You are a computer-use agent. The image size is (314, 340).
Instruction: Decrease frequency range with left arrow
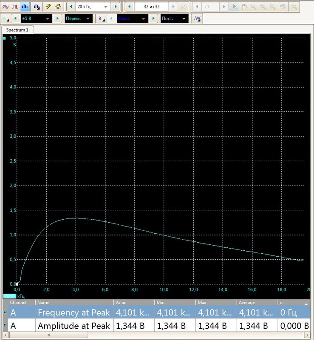[71, 7]
